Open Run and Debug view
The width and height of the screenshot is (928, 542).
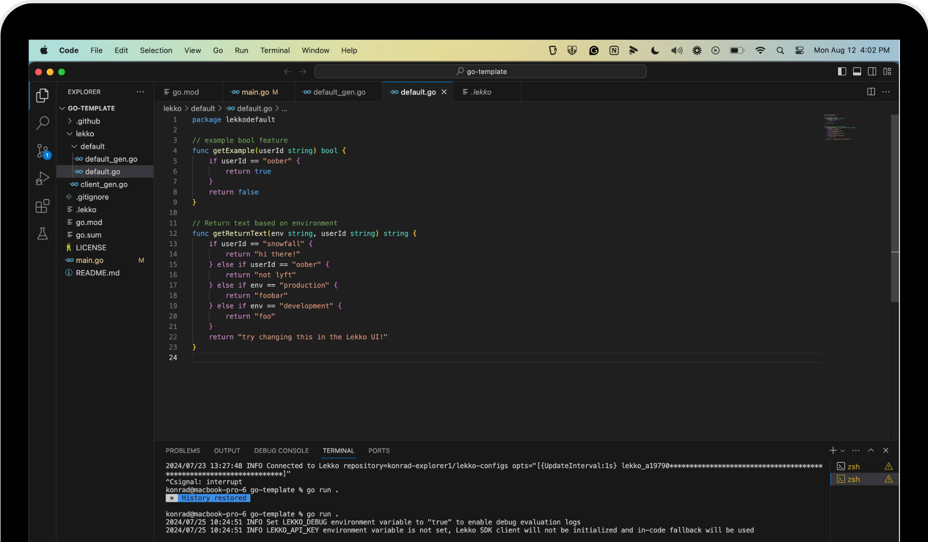point(43,179)
